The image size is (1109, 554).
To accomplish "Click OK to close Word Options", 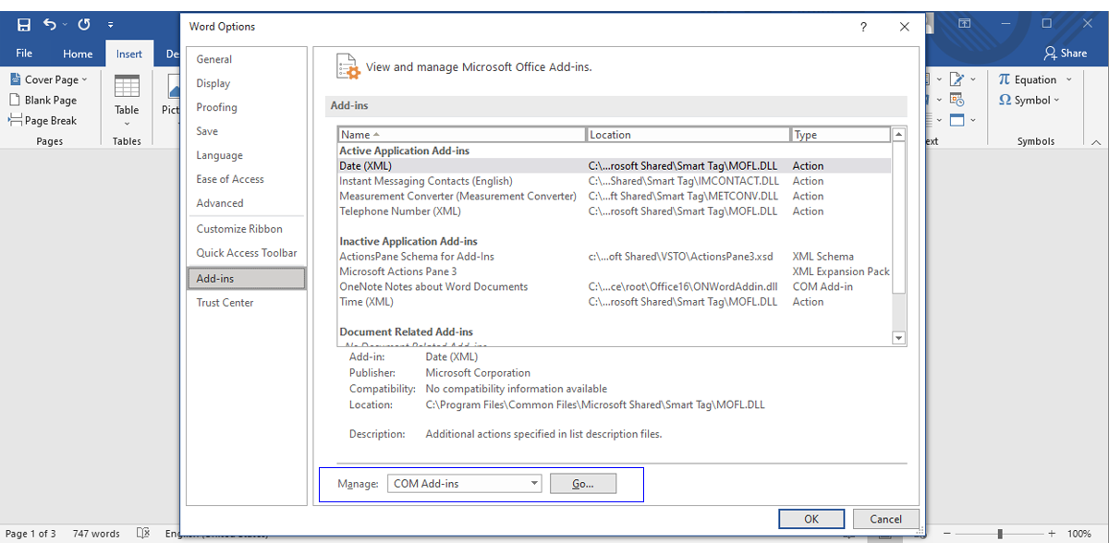I will 810,518.
